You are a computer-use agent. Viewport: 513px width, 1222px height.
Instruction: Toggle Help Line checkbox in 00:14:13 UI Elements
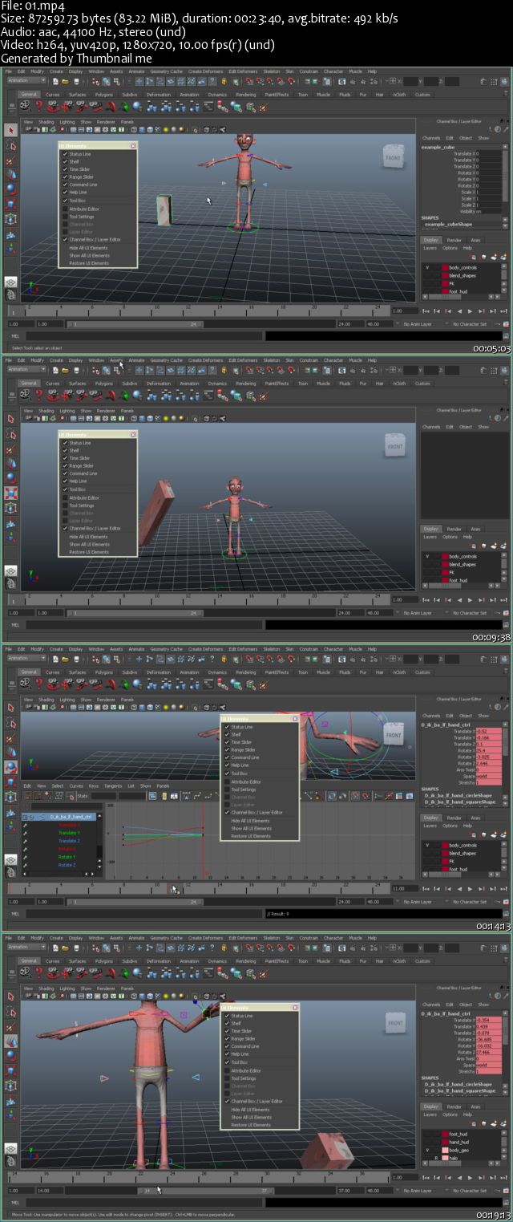click(x=228, y=765)
